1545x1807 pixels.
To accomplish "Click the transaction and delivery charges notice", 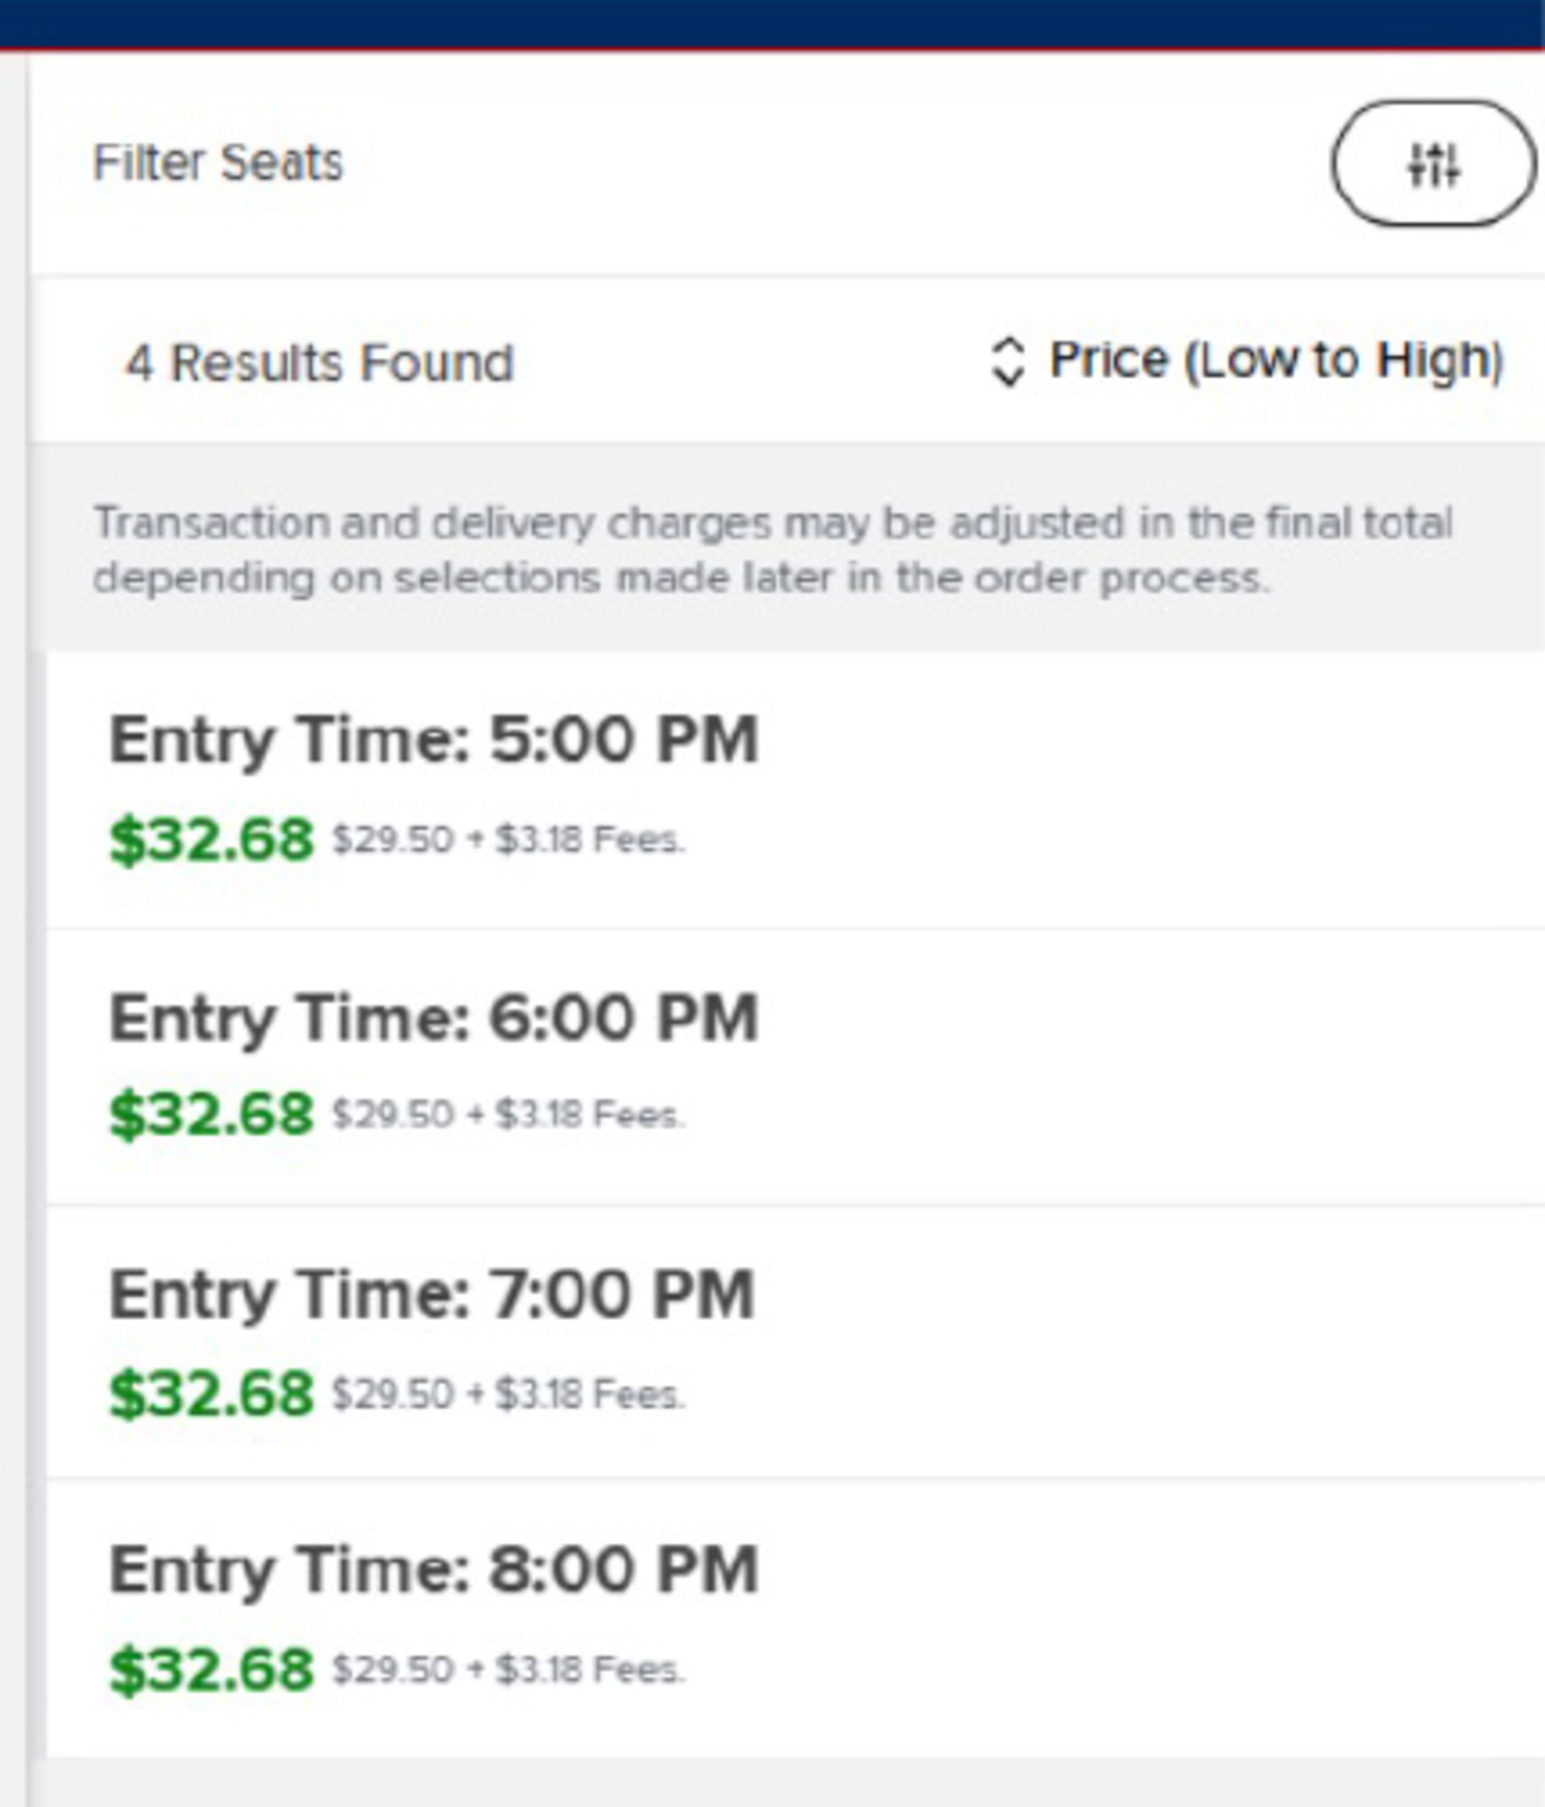I will click(773, 551).
